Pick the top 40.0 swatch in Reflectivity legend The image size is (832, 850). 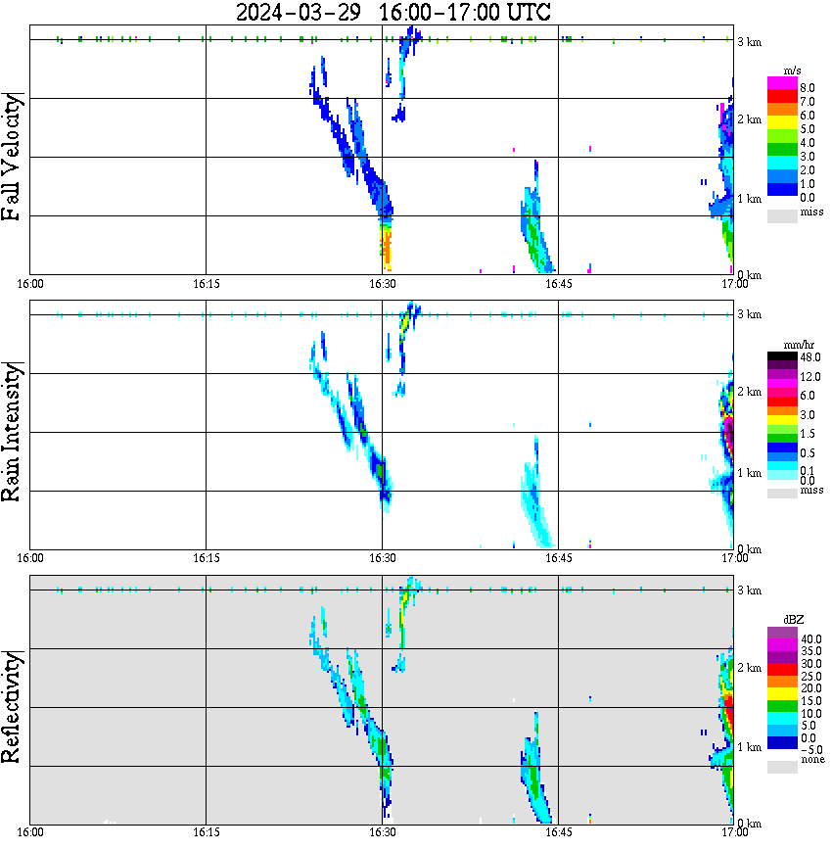pyautogui.click(x=782, y=633)
